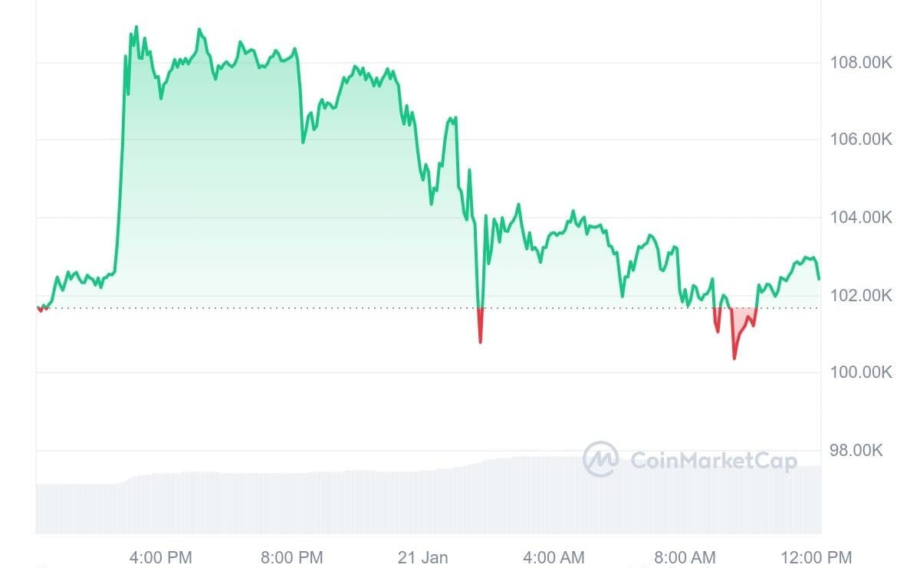Click the 8:00 AM time axis label
The height and width of the screenshot is (568, 920).
pyautogui.click(x=685, y=557)
